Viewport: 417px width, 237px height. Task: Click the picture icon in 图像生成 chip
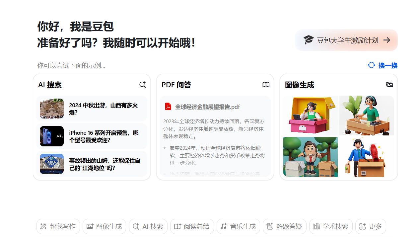click(x=90, y=226)
